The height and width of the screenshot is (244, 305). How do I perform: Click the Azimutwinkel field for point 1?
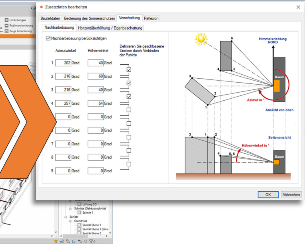pyautogui.click(x=63, y=63)
